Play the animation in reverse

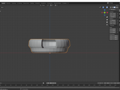click(x=50, y=83)
